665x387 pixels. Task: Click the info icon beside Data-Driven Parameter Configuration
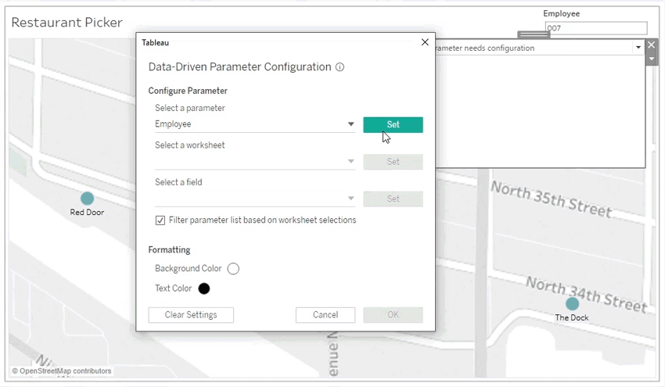pyautogui.click(x=340, y=67)
